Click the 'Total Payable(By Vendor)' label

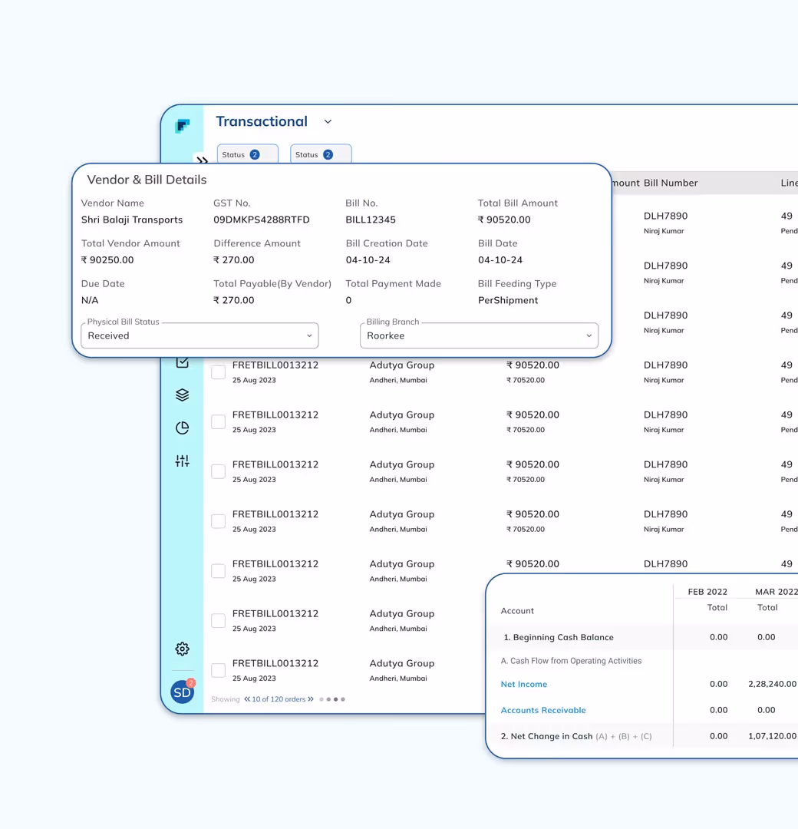click(x=272, y=283)
